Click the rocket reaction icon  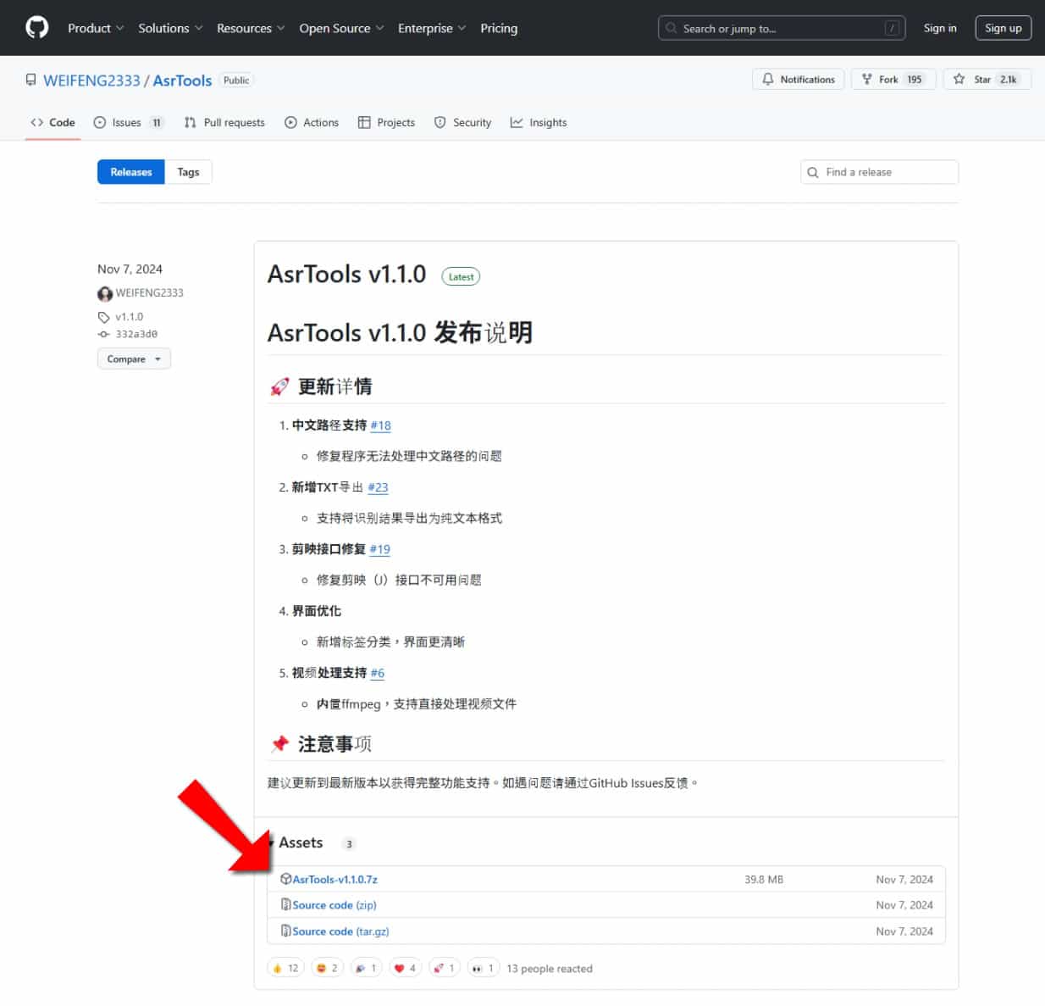point(444,968)
